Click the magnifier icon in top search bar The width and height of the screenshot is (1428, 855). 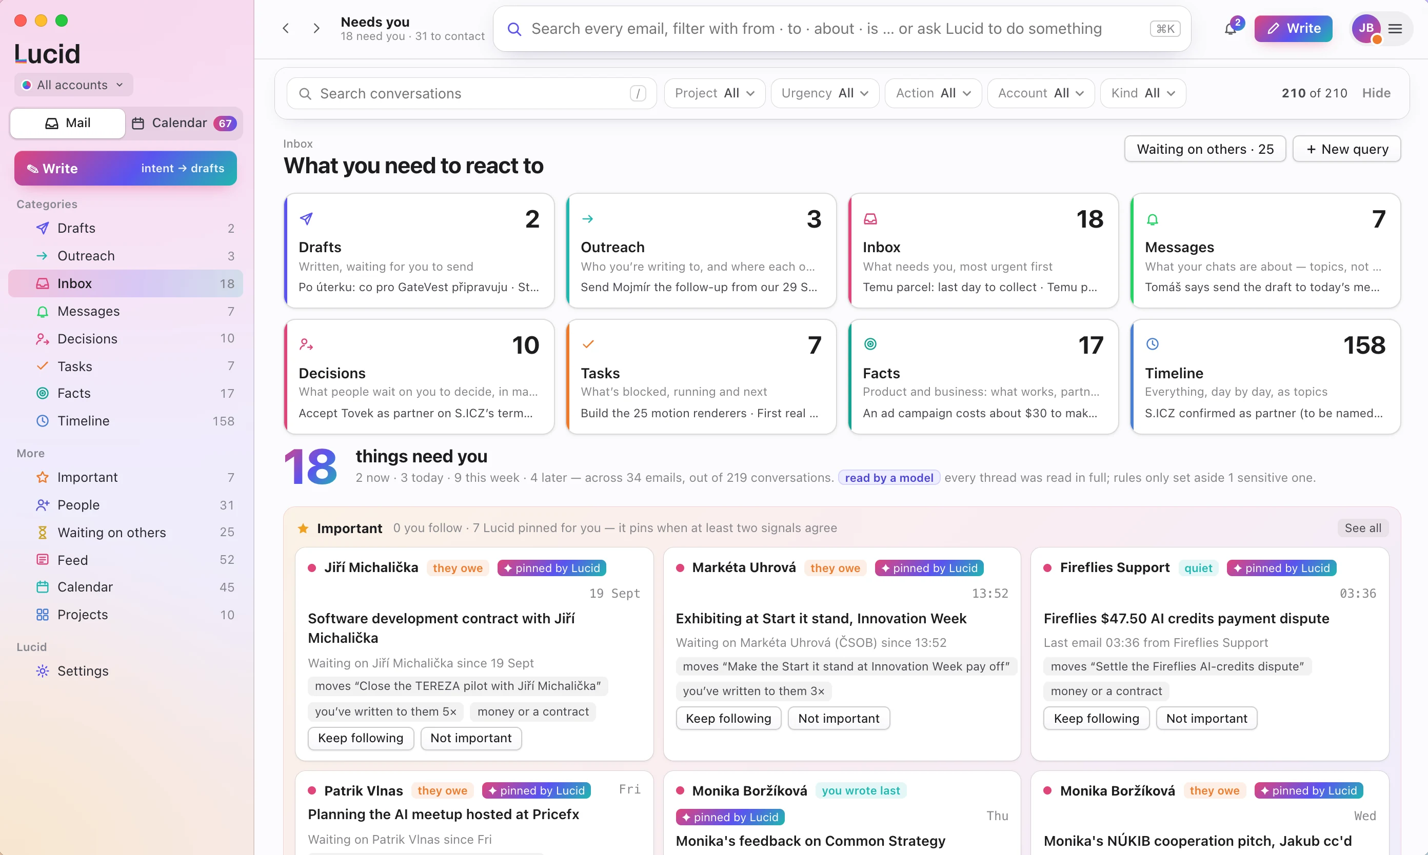[514, 29]
